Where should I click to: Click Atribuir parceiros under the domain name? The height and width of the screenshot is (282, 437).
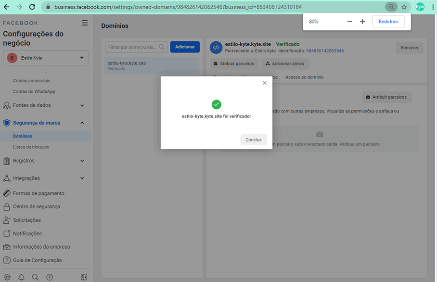point(234,64)
